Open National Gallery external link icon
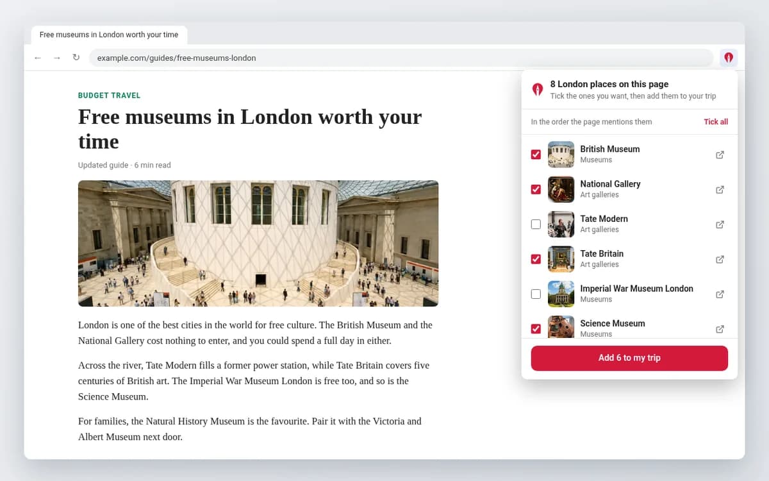 pyautogui.click(x=720, y=189)
